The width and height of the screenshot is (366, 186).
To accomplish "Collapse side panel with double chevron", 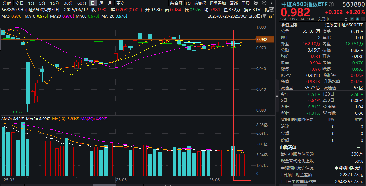I will coord(277,96).
